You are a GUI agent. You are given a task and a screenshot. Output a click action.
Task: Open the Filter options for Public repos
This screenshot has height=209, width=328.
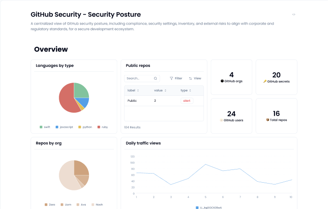click(x=176, y=78)
